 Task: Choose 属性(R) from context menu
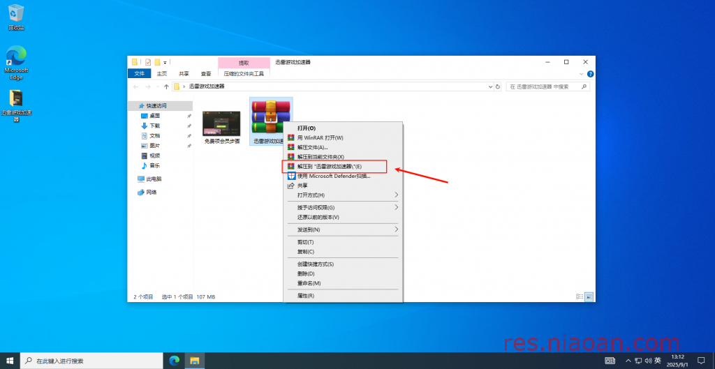coord(343,296)
